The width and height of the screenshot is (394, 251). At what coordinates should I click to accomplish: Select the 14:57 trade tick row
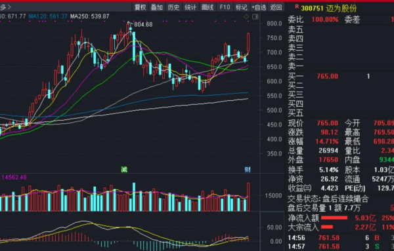(341, 246)
